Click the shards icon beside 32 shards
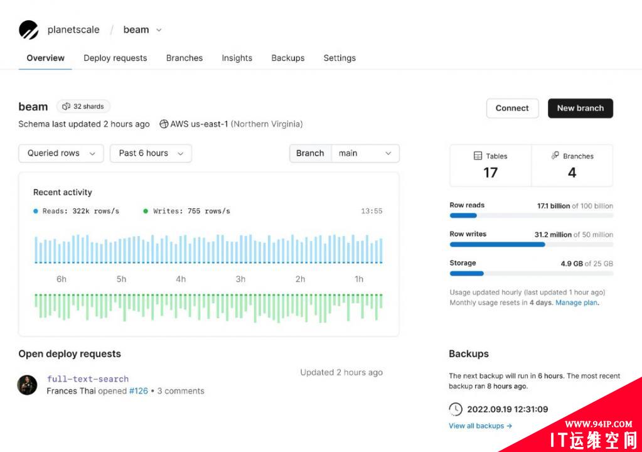The width and height of the screenshot is (642, 452). [x=66, y=107]
